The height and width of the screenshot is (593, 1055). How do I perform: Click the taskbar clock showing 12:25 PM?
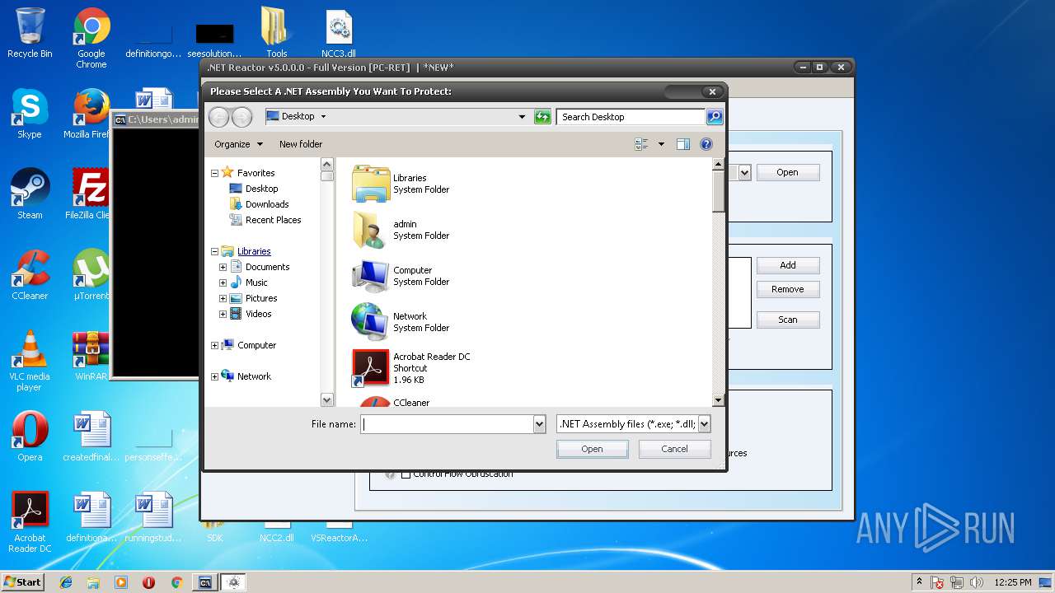click(x=1012, y=582)
